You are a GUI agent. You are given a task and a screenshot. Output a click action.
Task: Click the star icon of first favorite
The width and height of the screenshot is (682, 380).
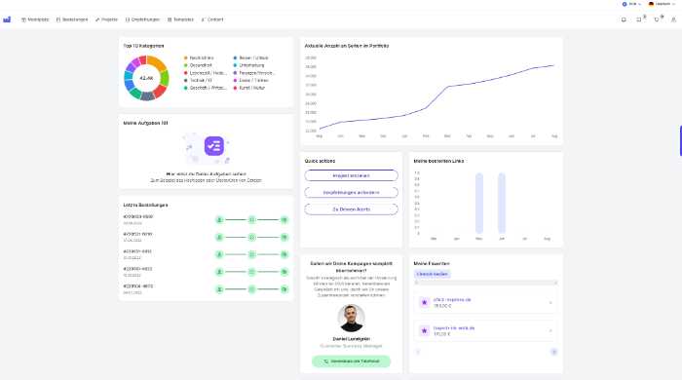coord(424,303)
